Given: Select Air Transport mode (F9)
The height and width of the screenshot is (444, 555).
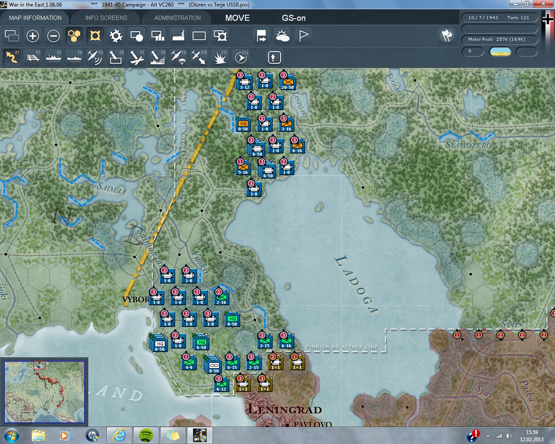Looking at the screenshot, I should [x=178, y=57].
